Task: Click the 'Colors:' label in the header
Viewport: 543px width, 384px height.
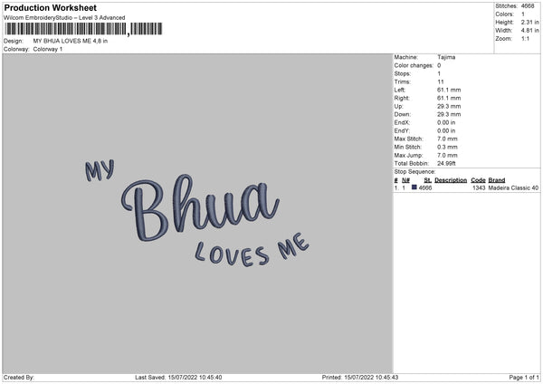Action: click(x=504, y=14)
